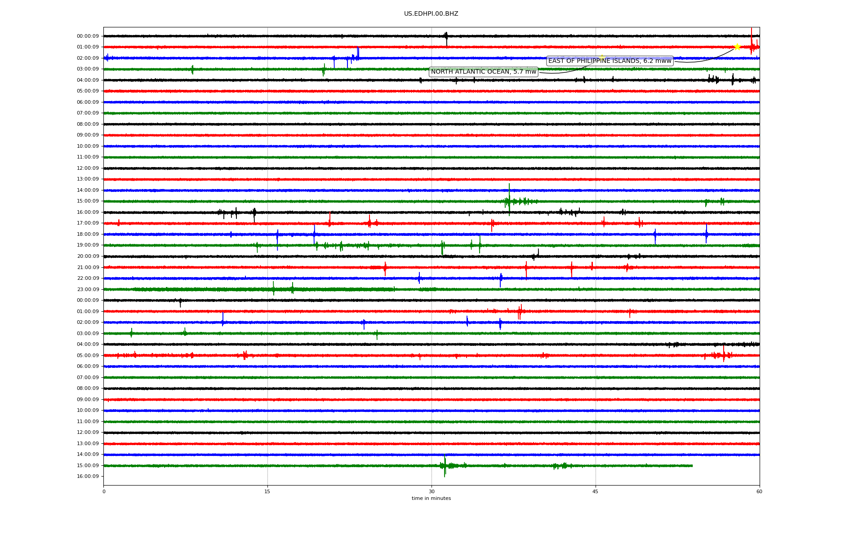Image resolution: width=863 pixels, height=539 pixels.
Task: Click the plot title US.EDHPI.00.BHZ
Action: [x=431, y=14]
